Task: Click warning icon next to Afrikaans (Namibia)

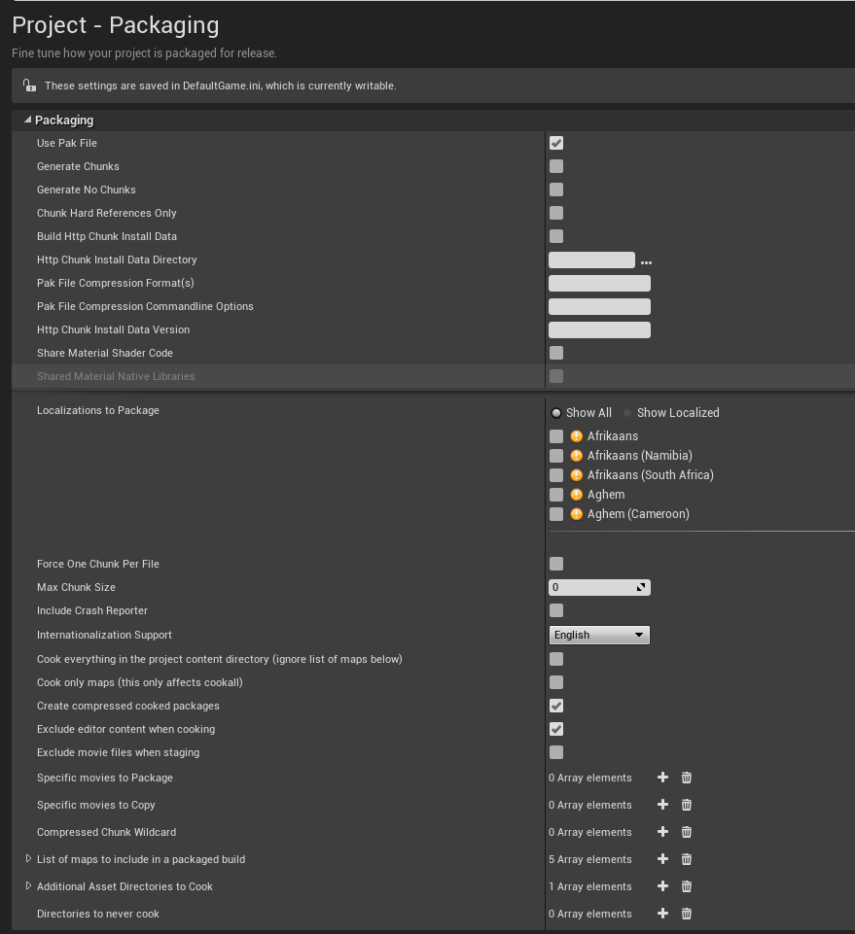Action: click(x=576, y=456)
